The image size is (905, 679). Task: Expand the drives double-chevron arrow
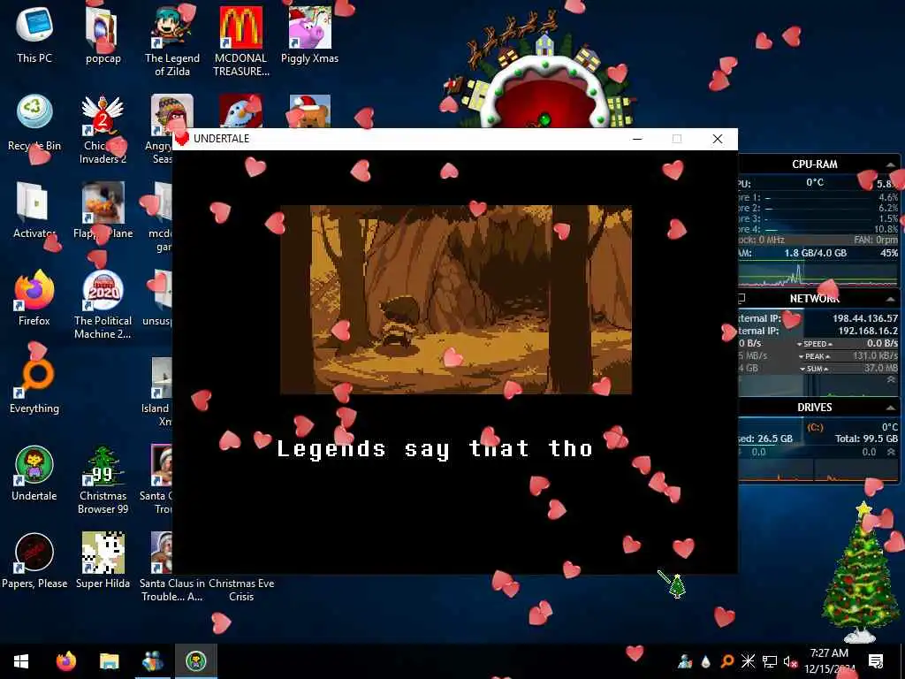pyautogui.click(x=891, y=452)
